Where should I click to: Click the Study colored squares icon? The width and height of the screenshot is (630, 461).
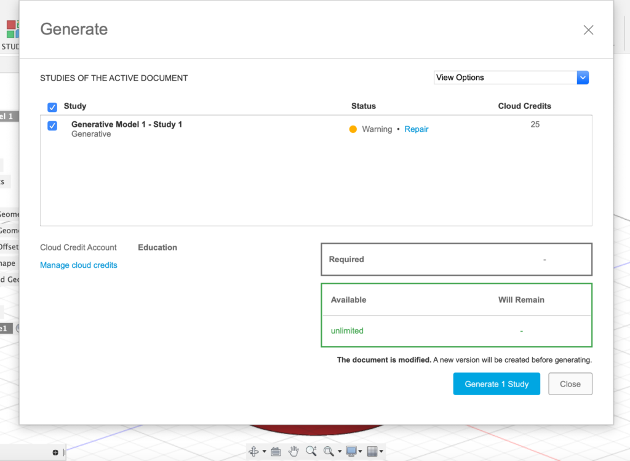(x=12, y=29)
